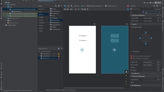Focus the id input field
The height and width of the screenshot is (92, 164).
pyautogui.click(x=151, y=12)
